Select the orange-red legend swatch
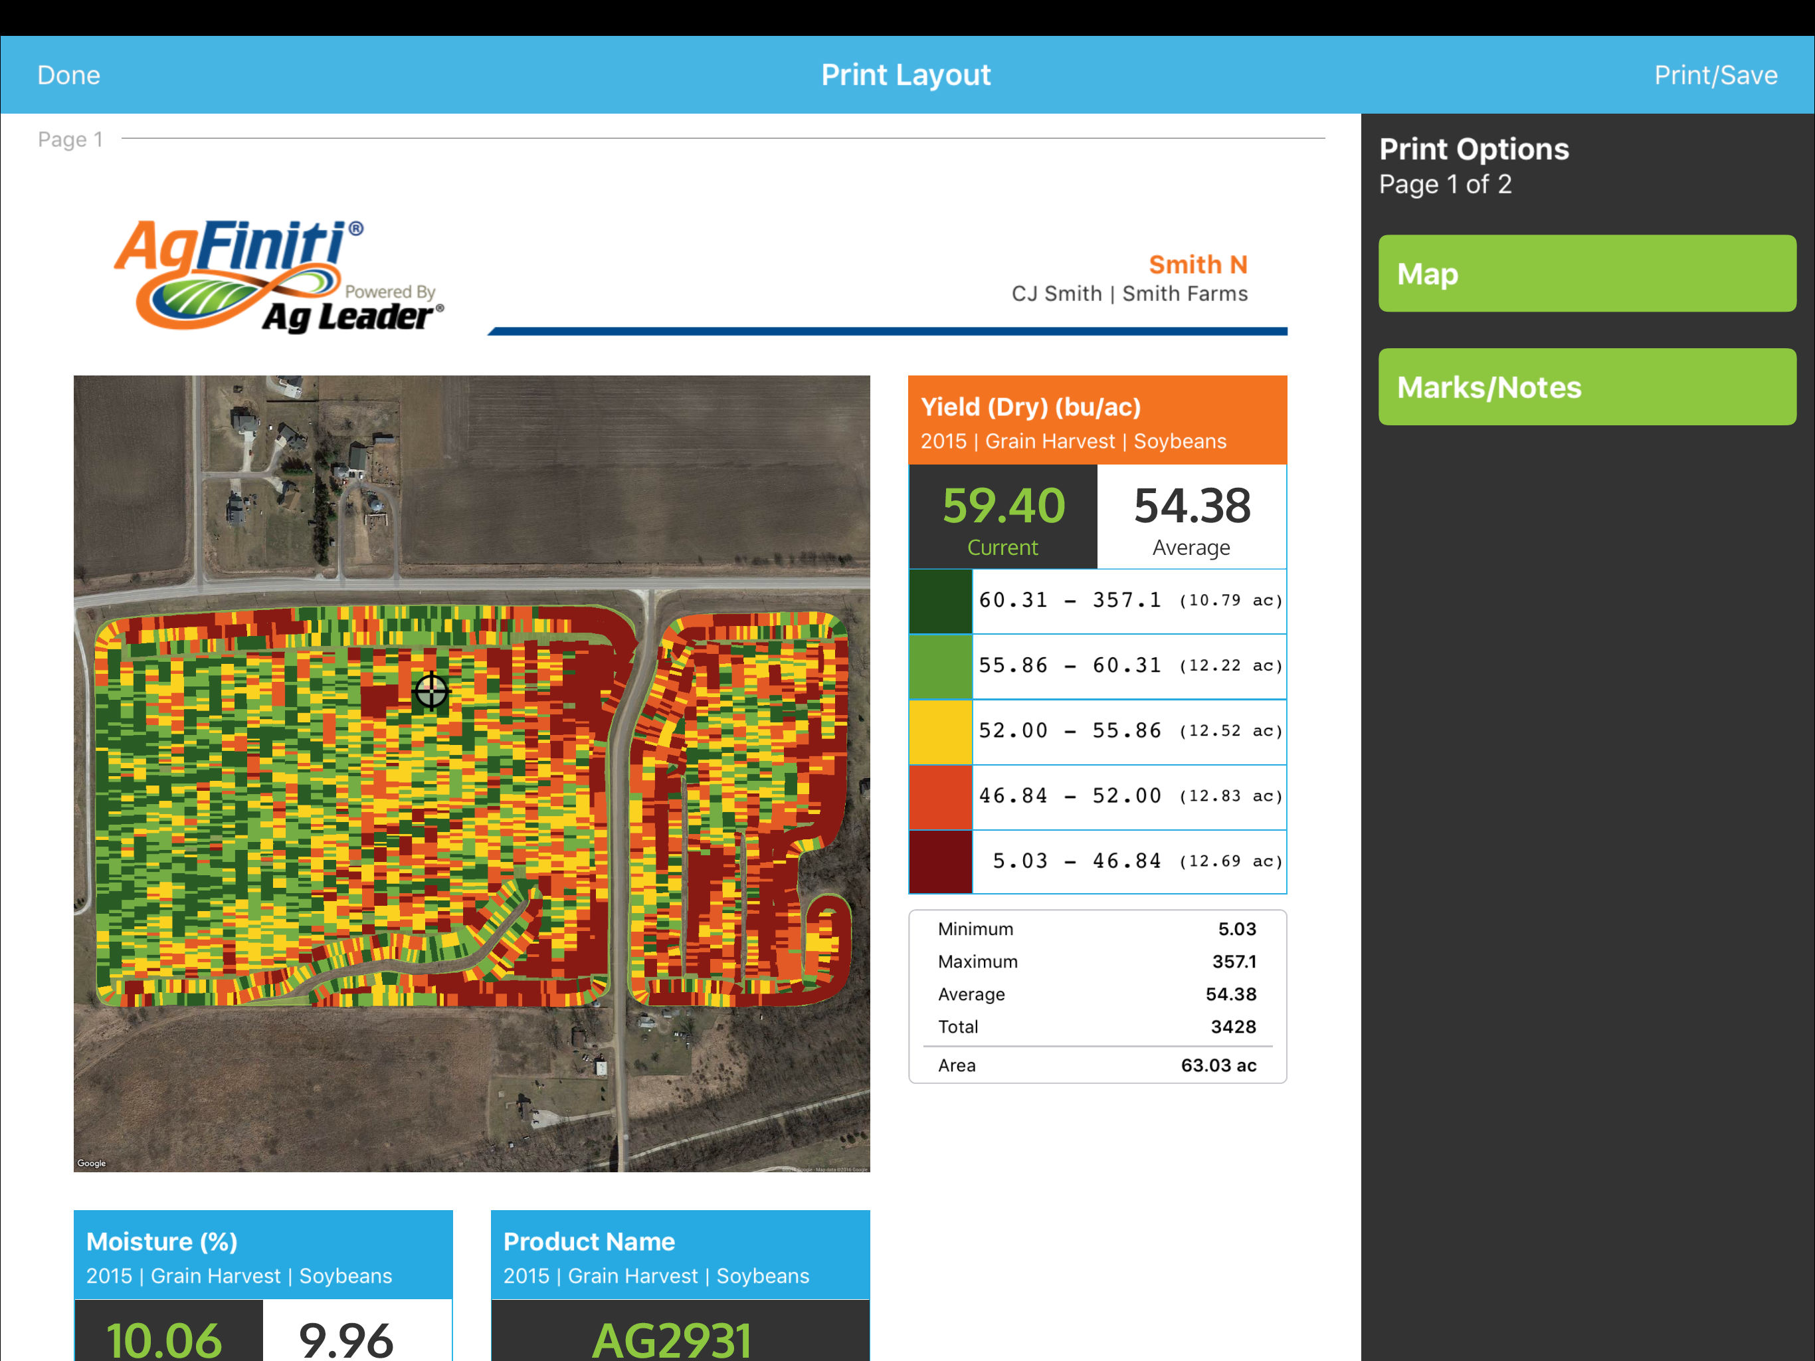Viewport: 1815px width, 1361px height. click(x=940, y=796)
